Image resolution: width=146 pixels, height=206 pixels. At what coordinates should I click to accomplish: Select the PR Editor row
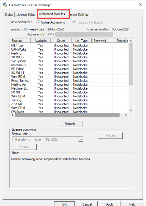pyautogui.click(x=69, y=69)
